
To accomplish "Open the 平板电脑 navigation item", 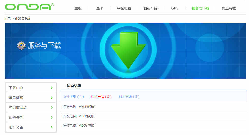I will (x=124, y=8).
